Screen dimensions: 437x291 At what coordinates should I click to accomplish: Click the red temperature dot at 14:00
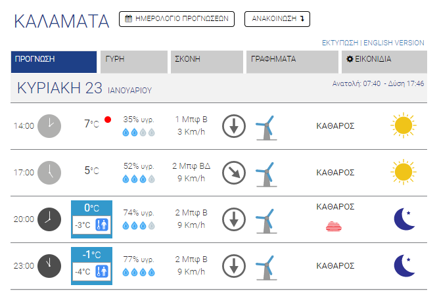pos(107,120)
